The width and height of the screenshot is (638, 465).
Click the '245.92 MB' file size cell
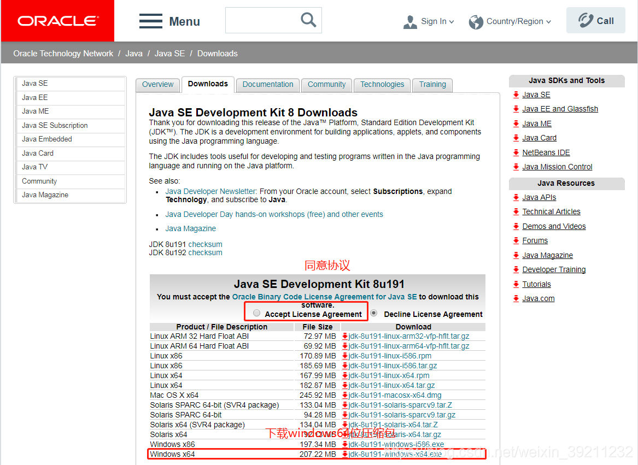pos(318,395)
